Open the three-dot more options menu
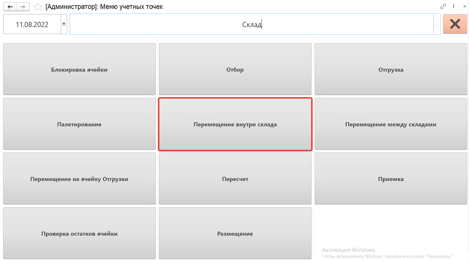Screen dimensions: 469x261 pyautogui.click(x=454, y=6)
